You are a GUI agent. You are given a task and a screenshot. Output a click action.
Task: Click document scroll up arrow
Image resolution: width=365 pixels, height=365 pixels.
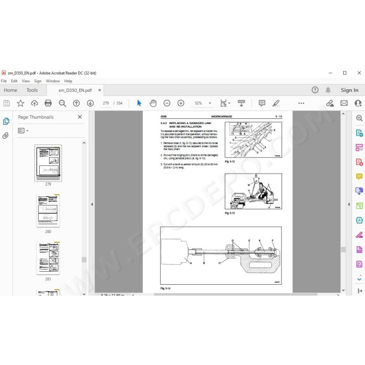tap(343, 114)
